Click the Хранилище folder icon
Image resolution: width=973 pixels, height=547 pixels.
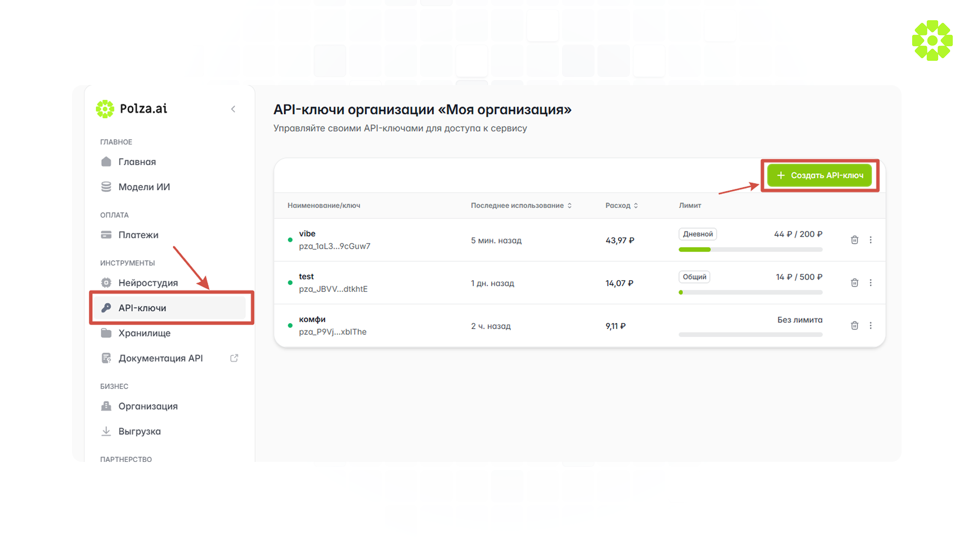106,333
